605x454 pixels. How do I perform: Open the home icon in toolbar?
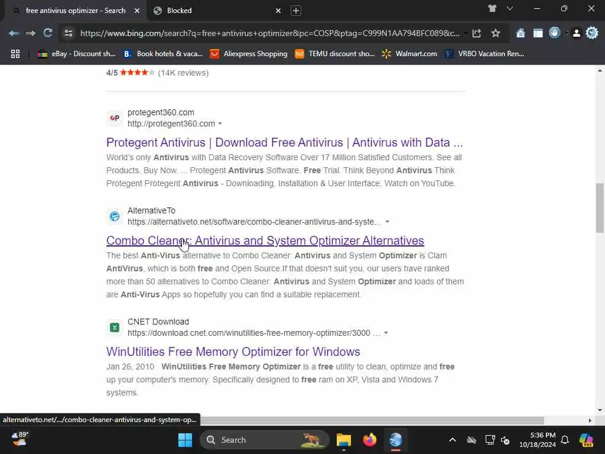point(521,33)
